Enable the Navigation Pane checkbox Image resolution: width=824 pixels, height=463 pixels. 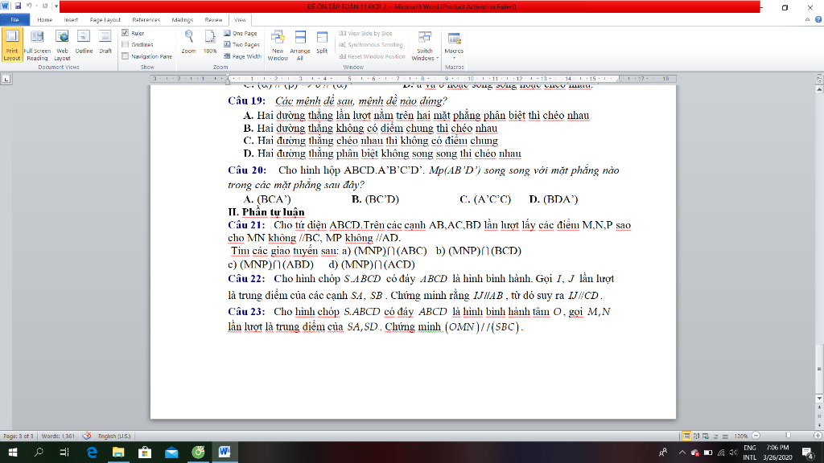(x=125, y=56)
